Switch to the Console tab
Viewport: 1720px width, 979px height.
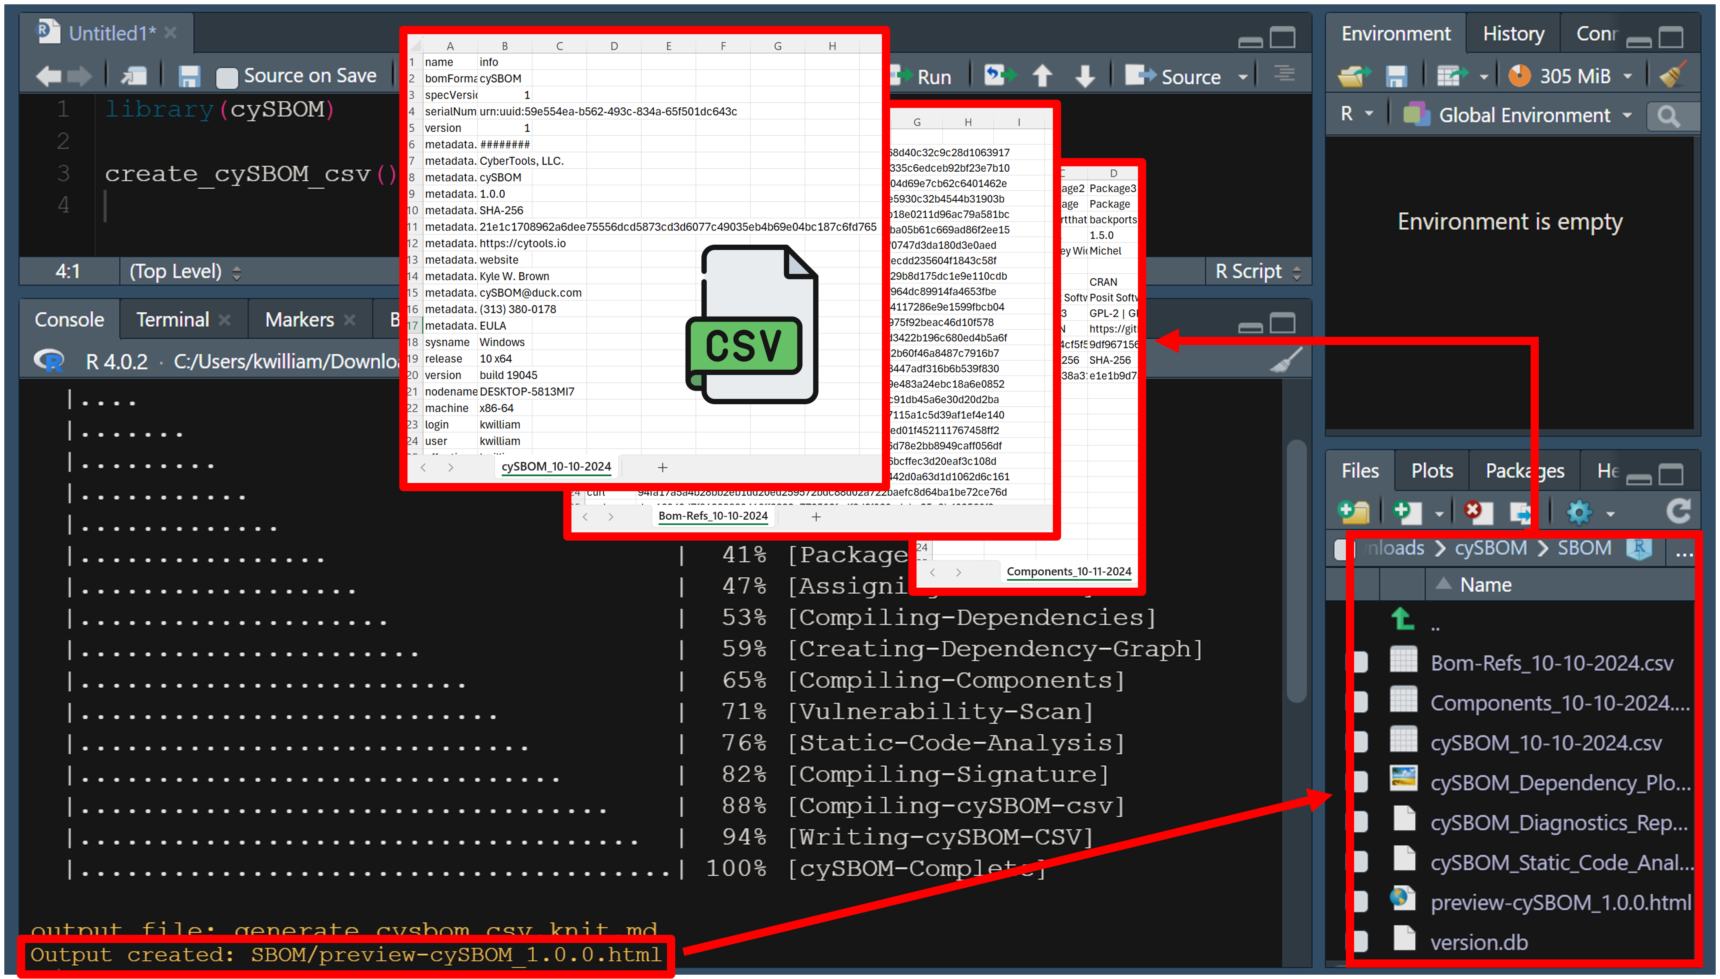(69, 320)
